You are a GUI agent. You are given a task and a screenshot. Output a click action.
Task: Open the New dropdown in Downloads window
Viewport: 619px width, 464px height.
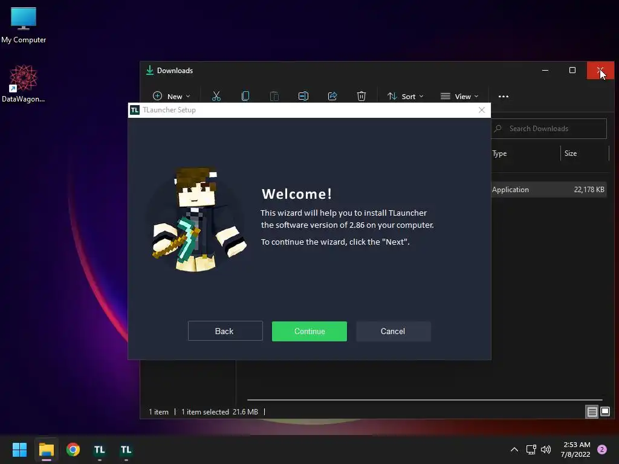[171, 96]
